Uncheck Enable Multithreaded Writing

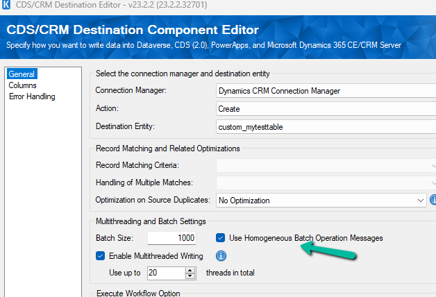pyautogui.click(x=101, y=256)
